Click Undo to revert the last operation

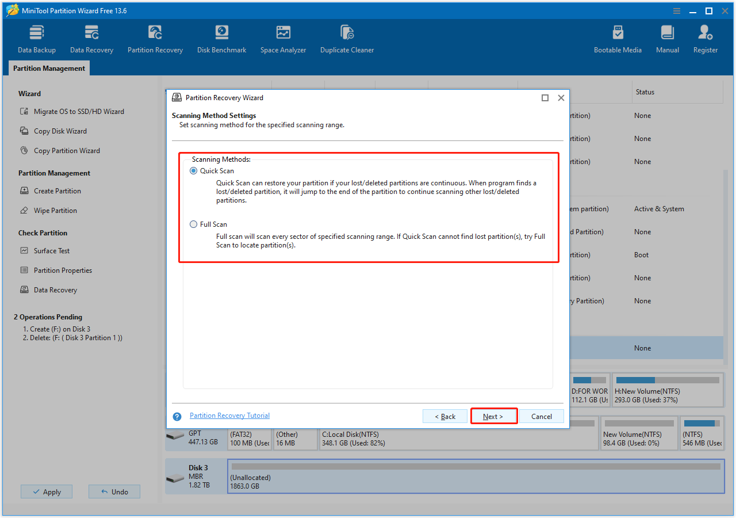tap(114, 492)
